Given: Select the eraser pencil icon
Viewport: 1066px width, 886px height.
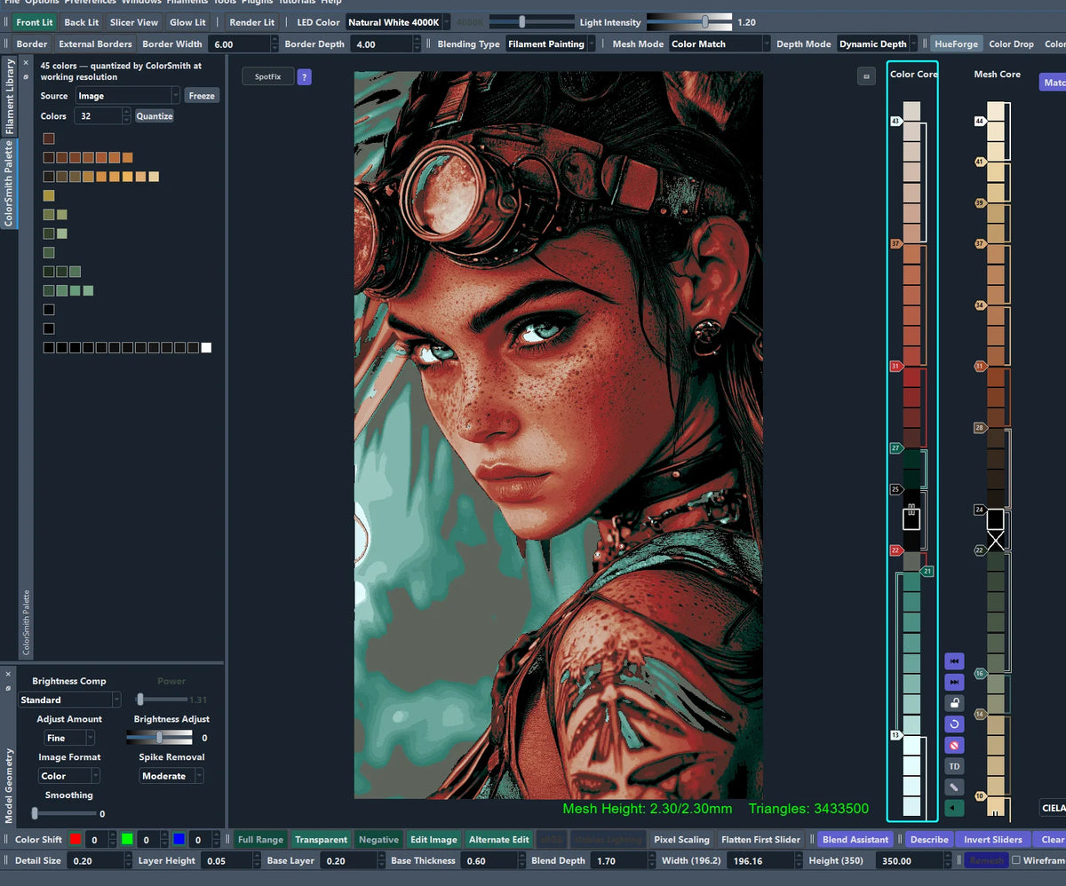Looking at the screenshot, I should [x=954, y=787].
